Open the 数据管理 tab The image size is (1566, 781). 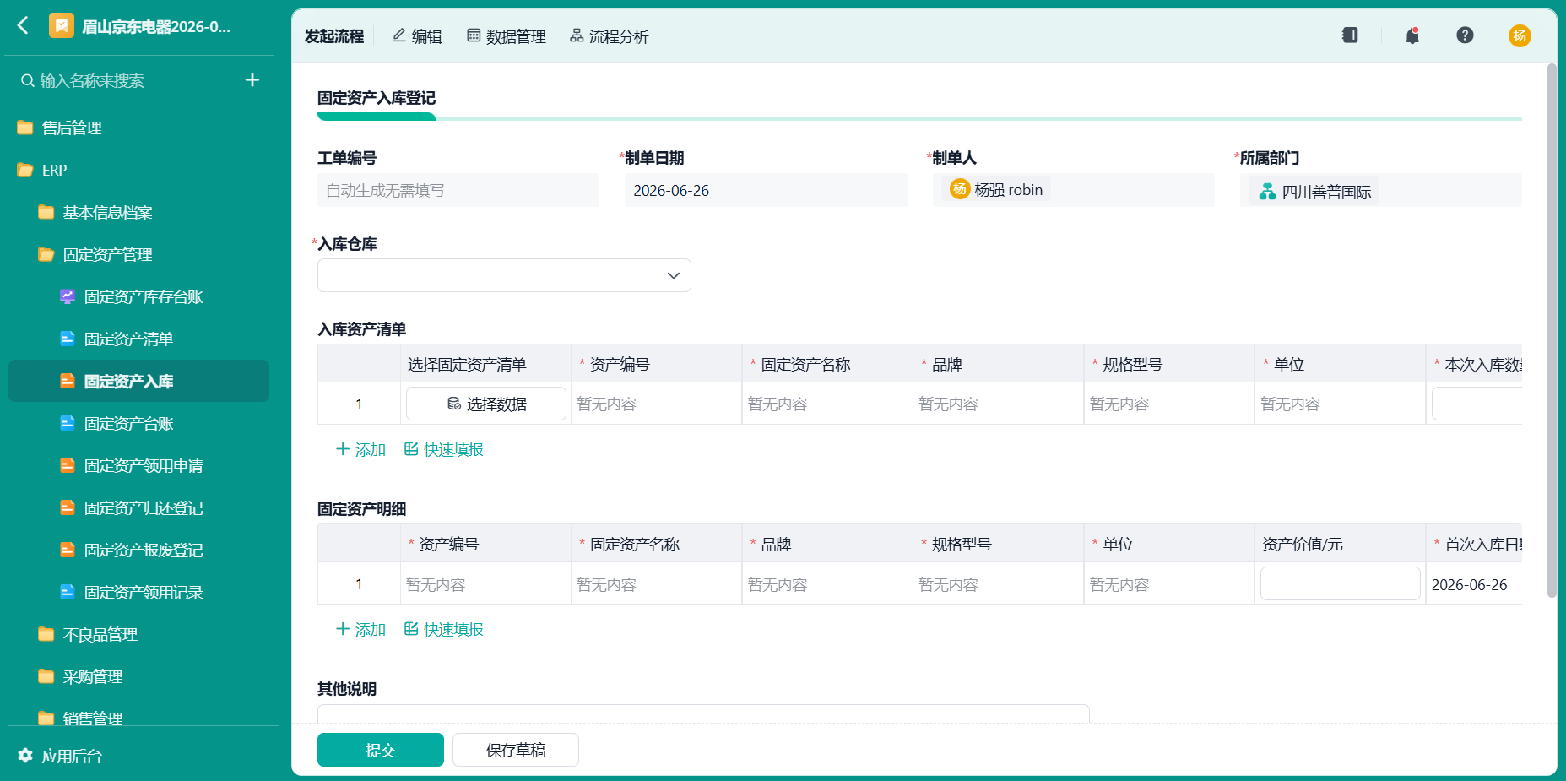(507, 36)
